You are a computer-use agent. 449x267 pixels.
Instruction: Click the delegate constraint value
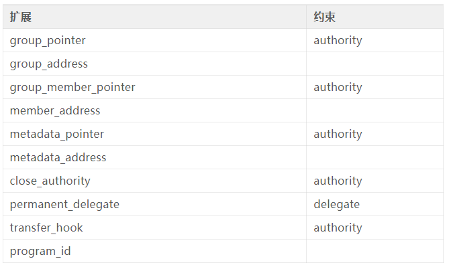(337, 205)
